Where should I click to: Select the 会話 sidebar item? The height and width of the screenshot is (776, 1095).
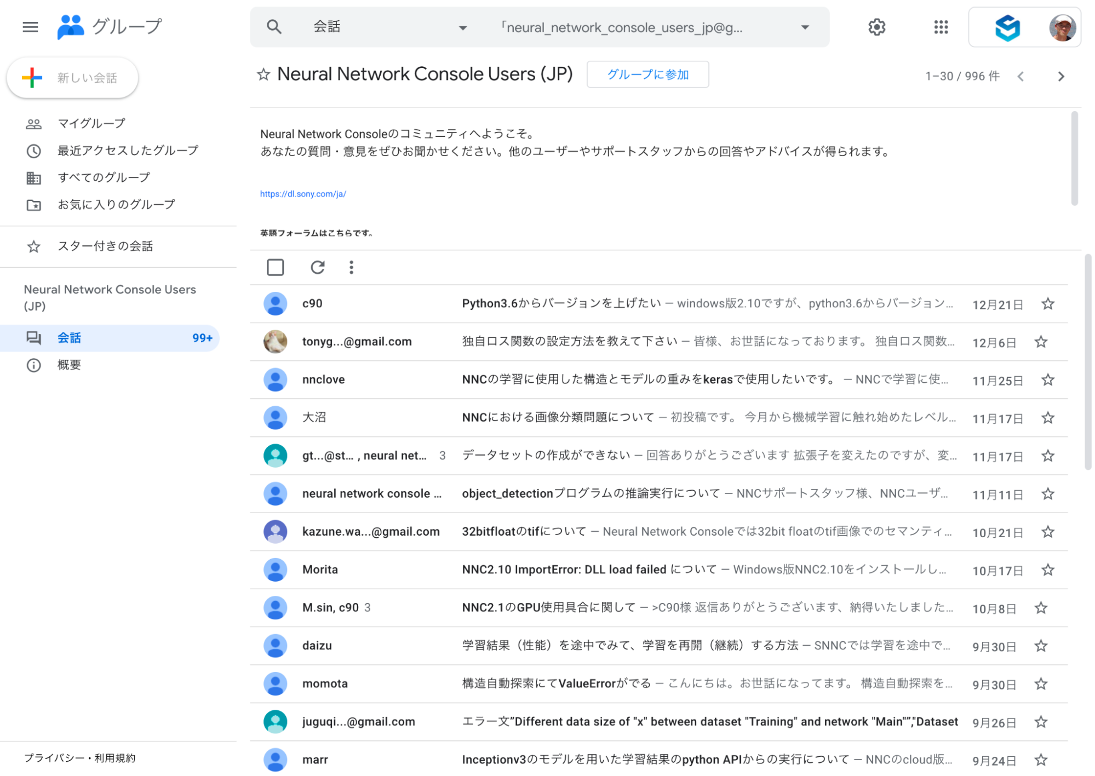click(110, 338)
